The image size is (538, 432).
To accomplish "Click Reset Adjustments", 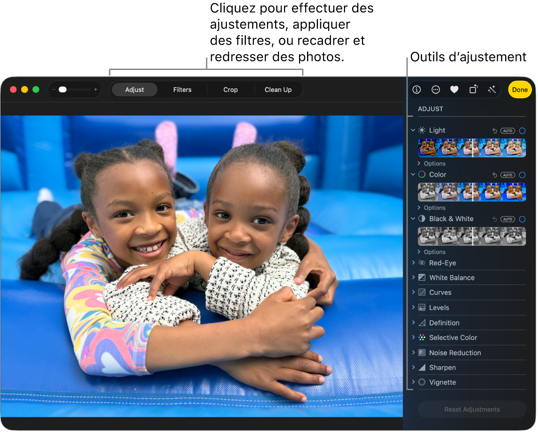I will [x=471, y=409].
